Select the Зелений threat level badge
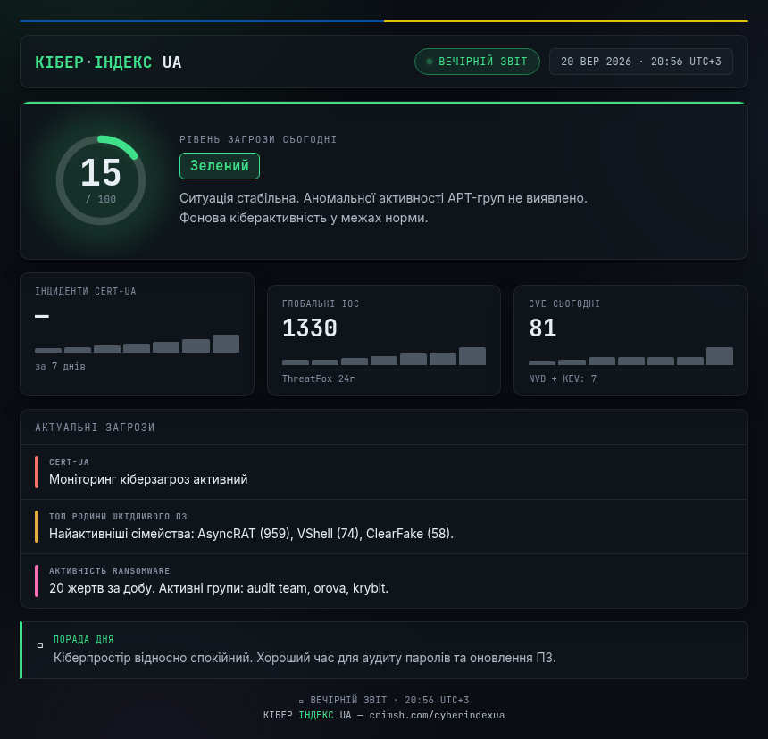 (220, 166)
